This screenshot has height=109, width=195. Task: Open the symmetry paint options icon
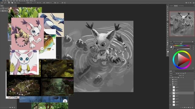pos(65,3)
